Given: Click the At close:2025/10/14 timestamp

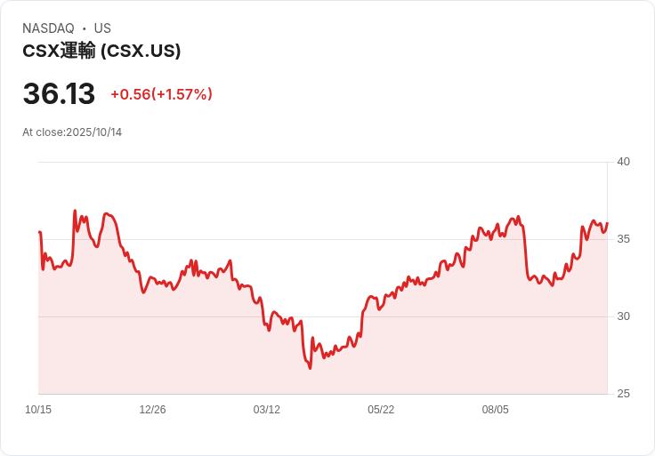Looking at the screenshot, I should coord(72,132).
